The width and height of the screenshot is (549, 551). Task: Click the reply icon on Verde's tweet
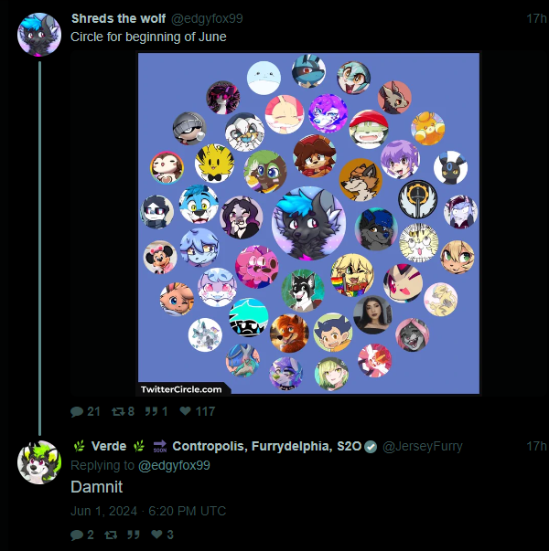pos(82,535)
